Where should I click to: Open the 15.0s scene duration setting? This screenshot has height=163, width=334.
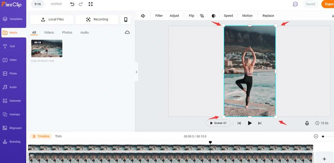tap(322, 123)
